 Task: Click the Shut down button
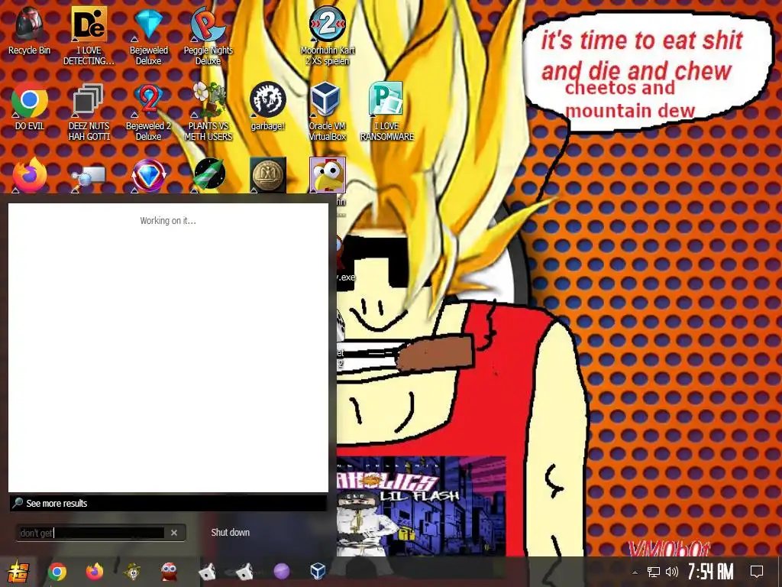230,533
